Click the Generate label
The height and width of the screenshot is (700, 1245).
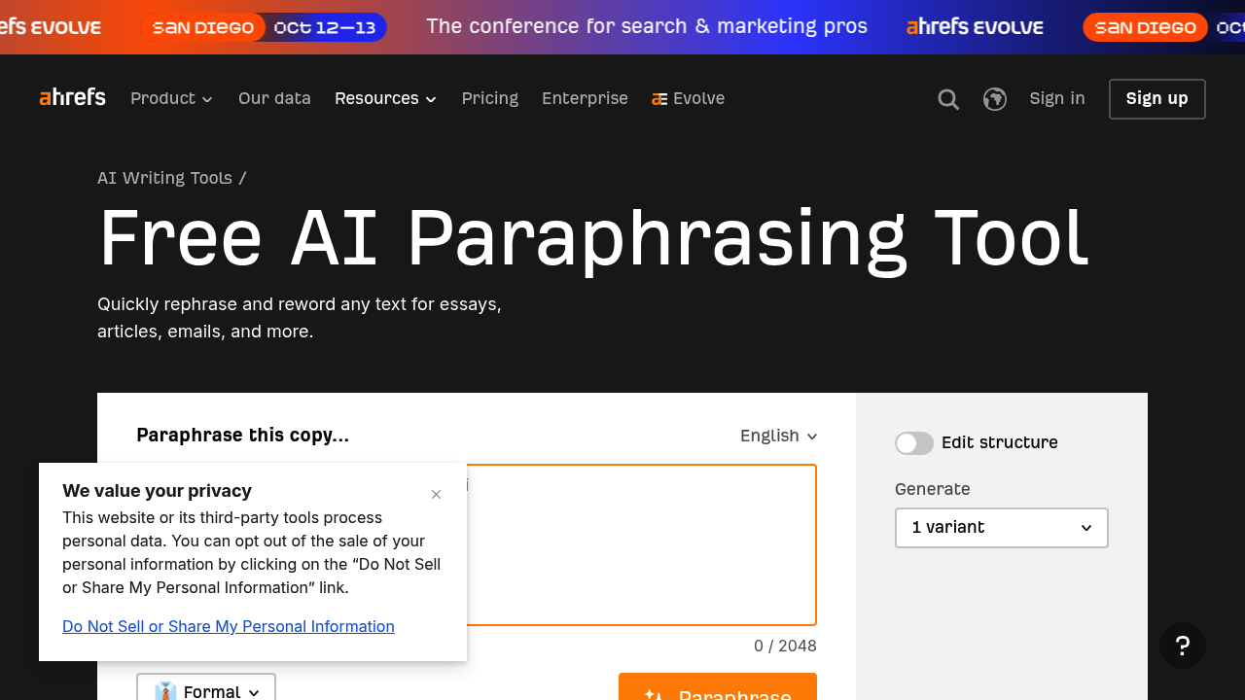tap(933, 490)
